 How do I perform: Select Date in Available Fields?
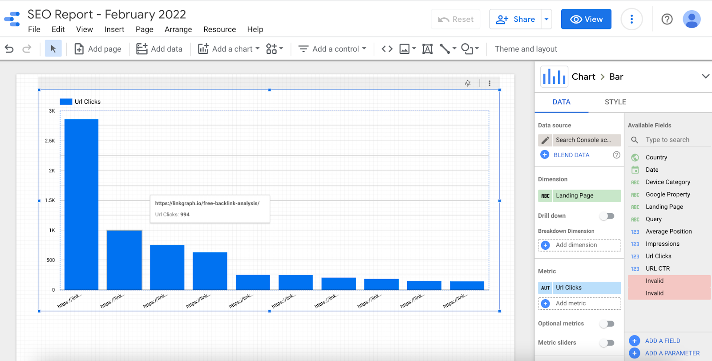pyautogui.click(x=652, y=170)
